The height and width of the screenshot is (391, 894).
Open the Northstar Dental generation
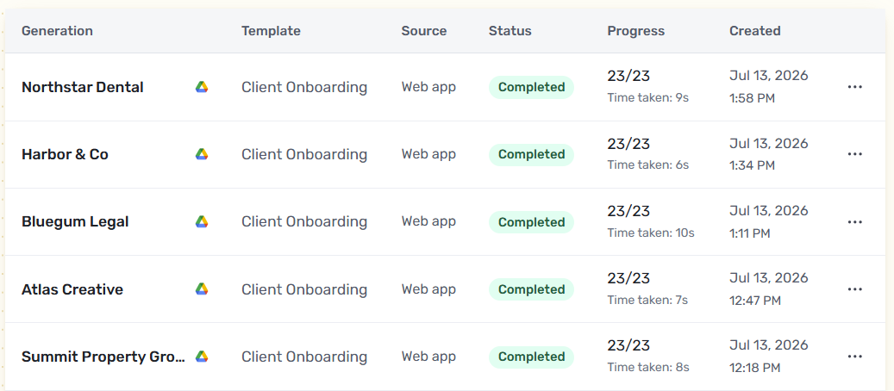83,87
